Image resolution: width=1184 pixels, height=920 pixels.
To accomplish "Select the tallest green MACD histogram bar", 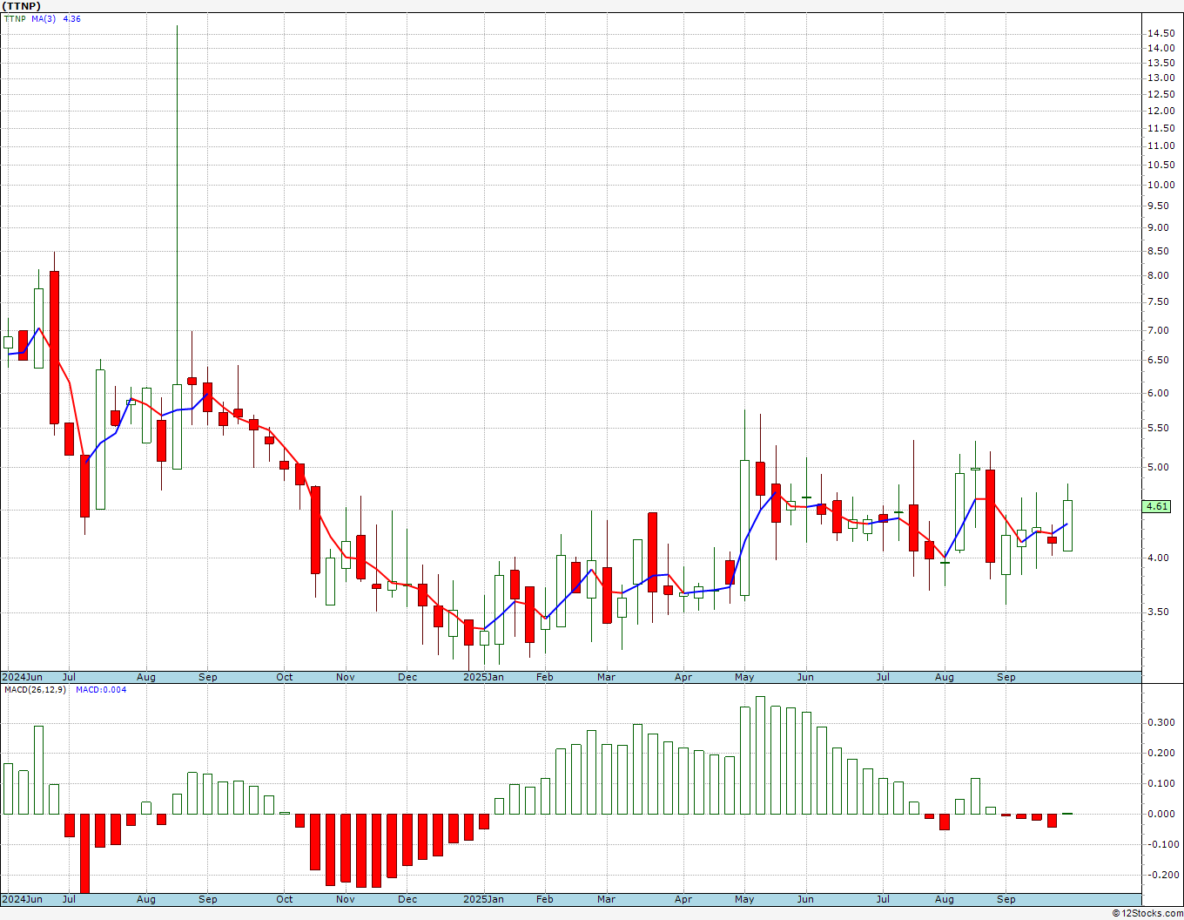I will [x=760, y=755].
